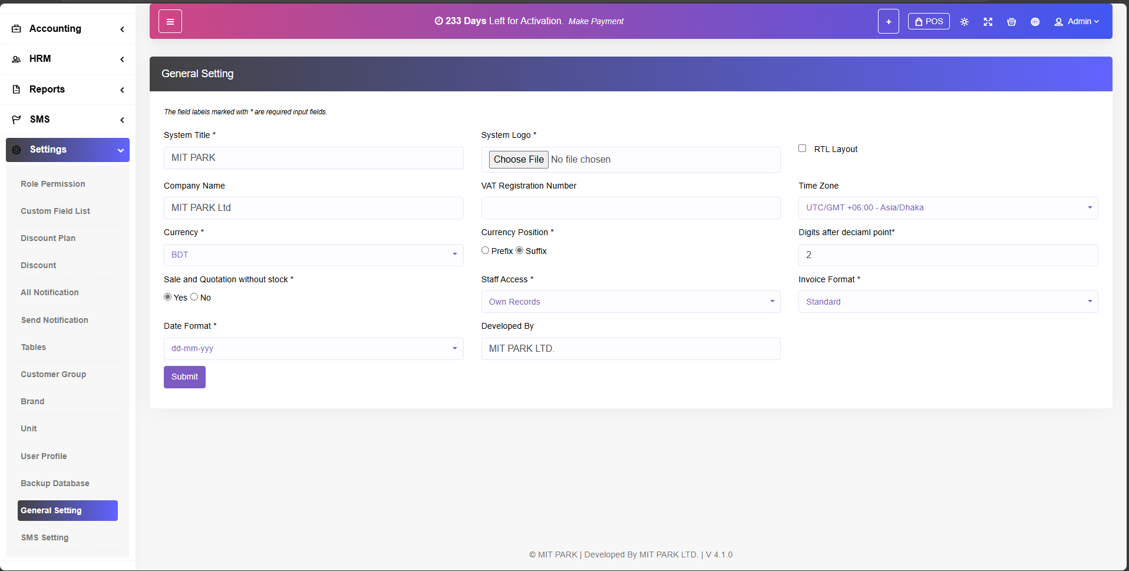Enable the RTL Layout checkbox
The image size is (1129, 571).
coord(802,148)
